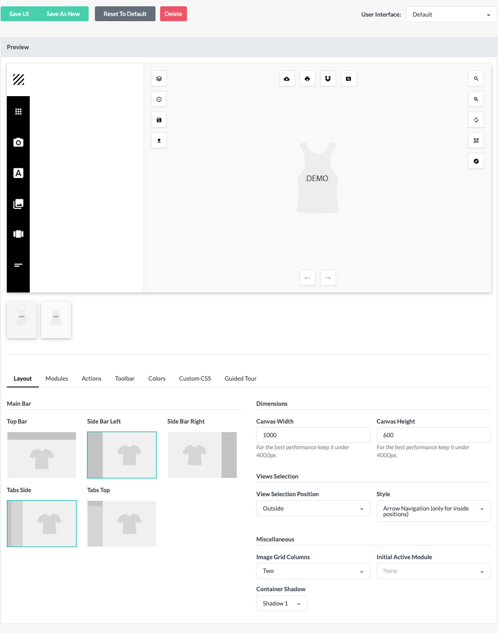Screen dimensions: 498x633
Task: Click the Save As New button
Action: [x=63, y=13]
